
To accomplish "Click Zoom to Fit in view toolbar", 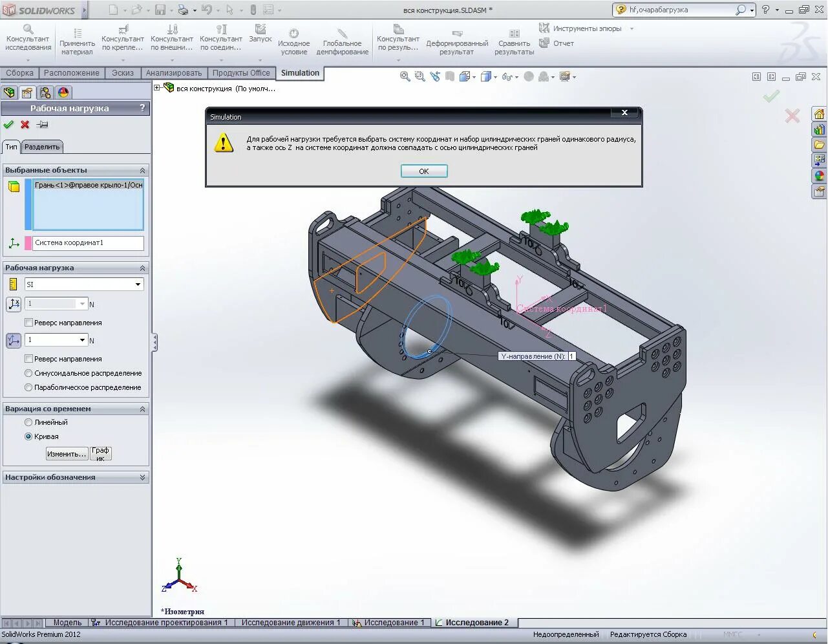I will click(405, 76).
